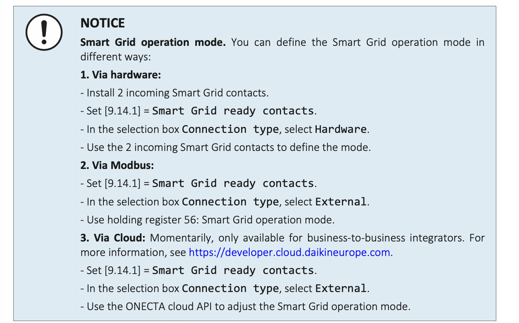Click the 'Use the 2 incoming Smart Grid contacts' line

[225, 147]
